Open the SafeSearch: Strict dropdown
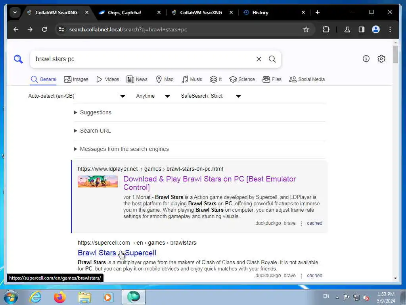This screenshot has height=305, width=406. pos(211,96)
